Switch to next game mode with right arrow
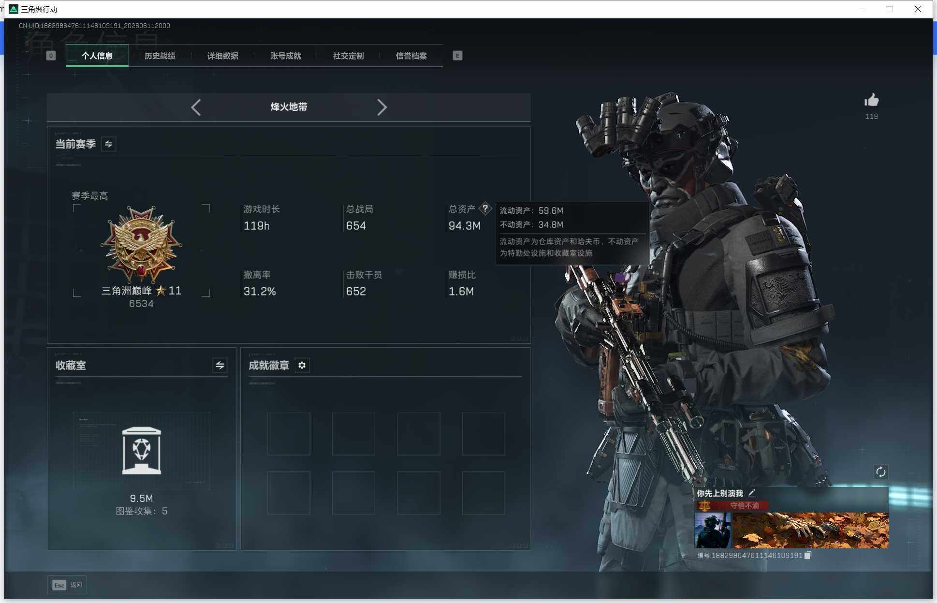Image resolution: width=937 pixels, height=603 pixels. click(382, 107)
